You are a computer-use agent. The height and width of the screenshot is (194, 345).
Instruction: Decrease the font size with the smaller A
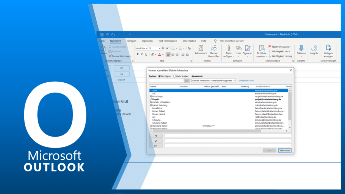(x=167, y=48)
